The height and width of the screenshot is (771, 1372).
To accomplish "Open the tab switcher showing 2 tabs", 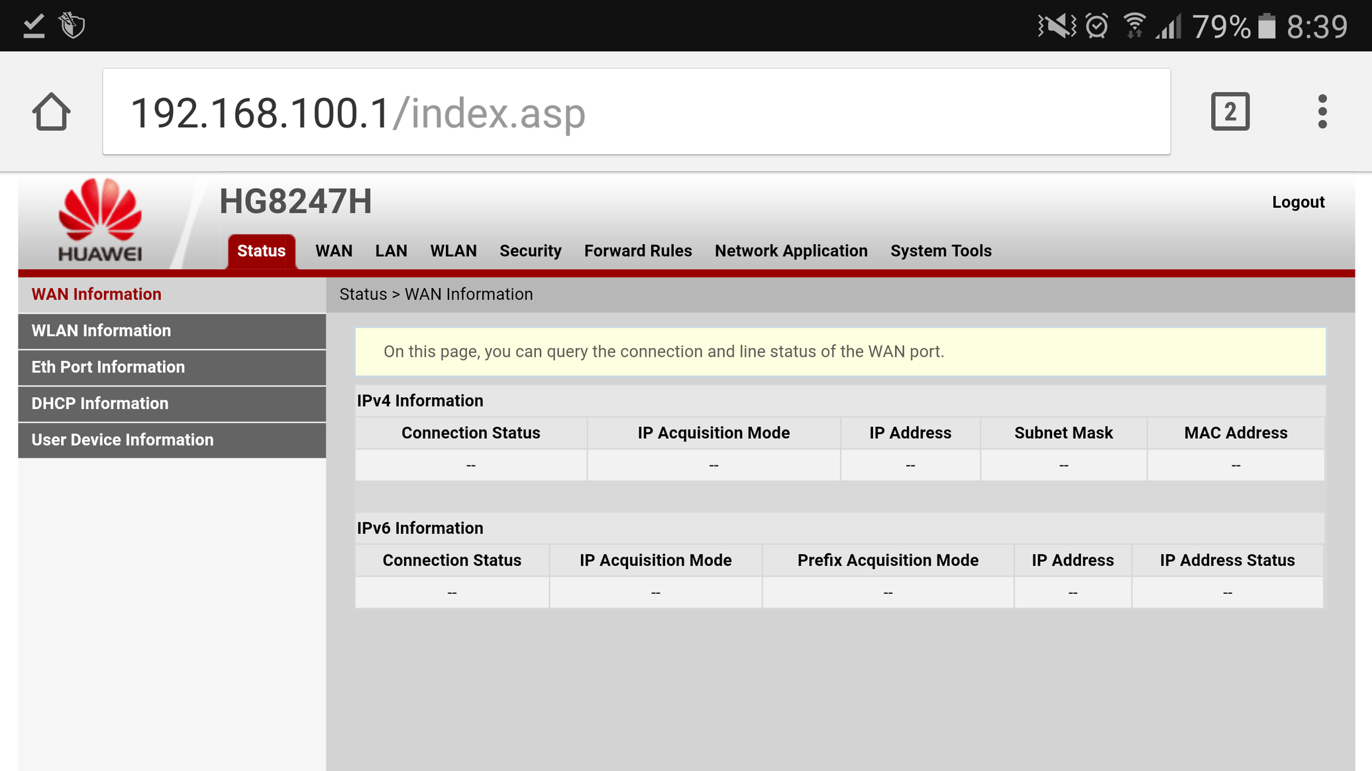I will point(1230,112).
